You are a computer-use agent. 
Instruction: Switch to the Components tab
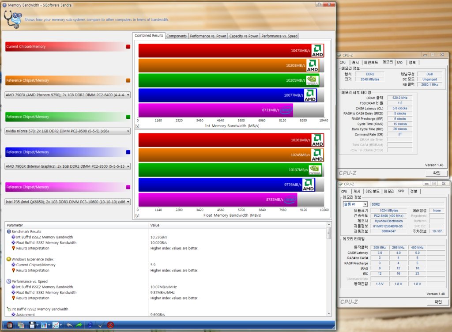click(177, 36)
